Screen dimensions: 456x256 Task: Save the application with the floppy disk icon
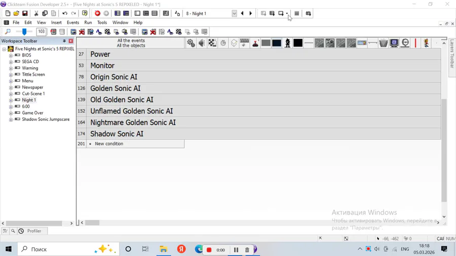coord(25,13)
